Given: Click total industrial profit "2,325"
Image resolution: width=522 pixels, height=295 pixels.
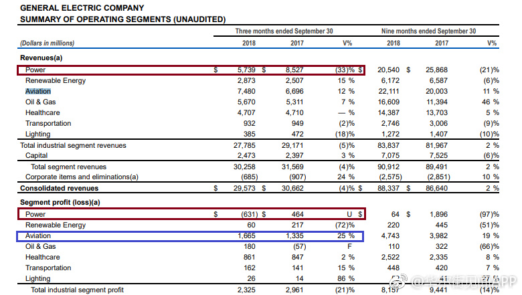Looking at the screenshot, I should (x=246, y=290).
